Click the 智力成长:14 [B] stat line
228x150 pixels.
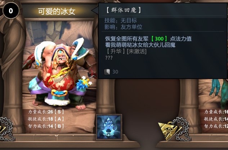pyautogui.click(x=46, y=126)
